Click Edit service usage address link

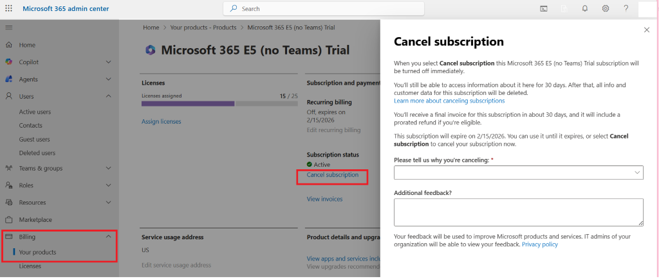click(176, 265)
